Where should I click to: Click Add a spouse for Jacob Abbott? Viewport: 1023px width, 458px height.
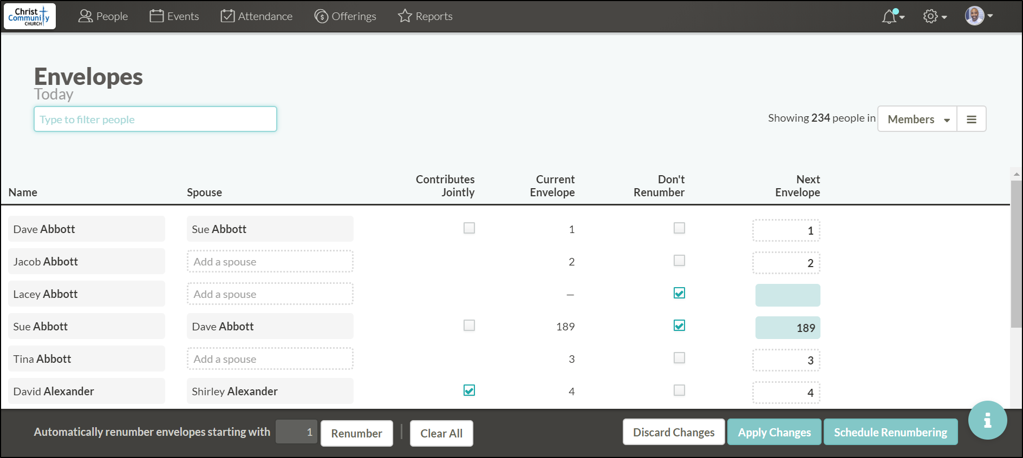[x=270, y=261]
